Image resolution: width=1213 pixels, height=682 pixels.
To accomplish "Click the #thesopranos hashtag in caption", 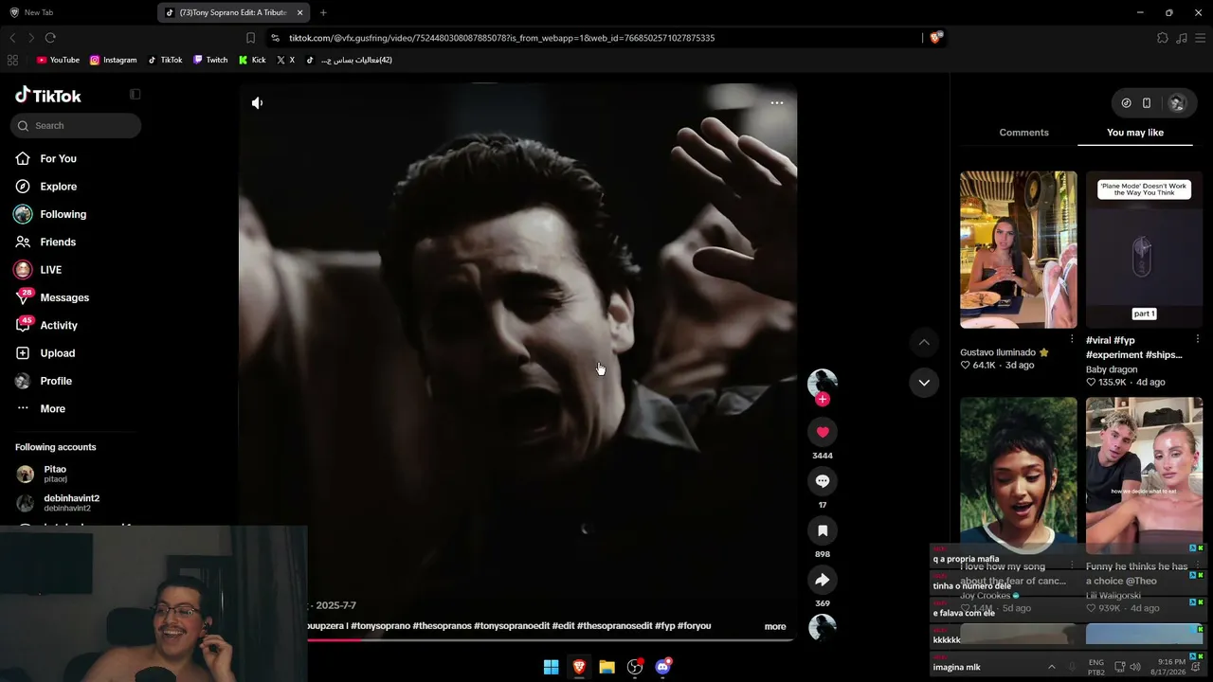I will (x=442, y=626).
